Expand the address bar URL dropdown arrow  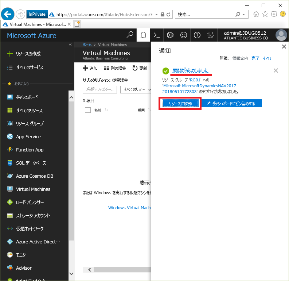click(x=156, y=14)
